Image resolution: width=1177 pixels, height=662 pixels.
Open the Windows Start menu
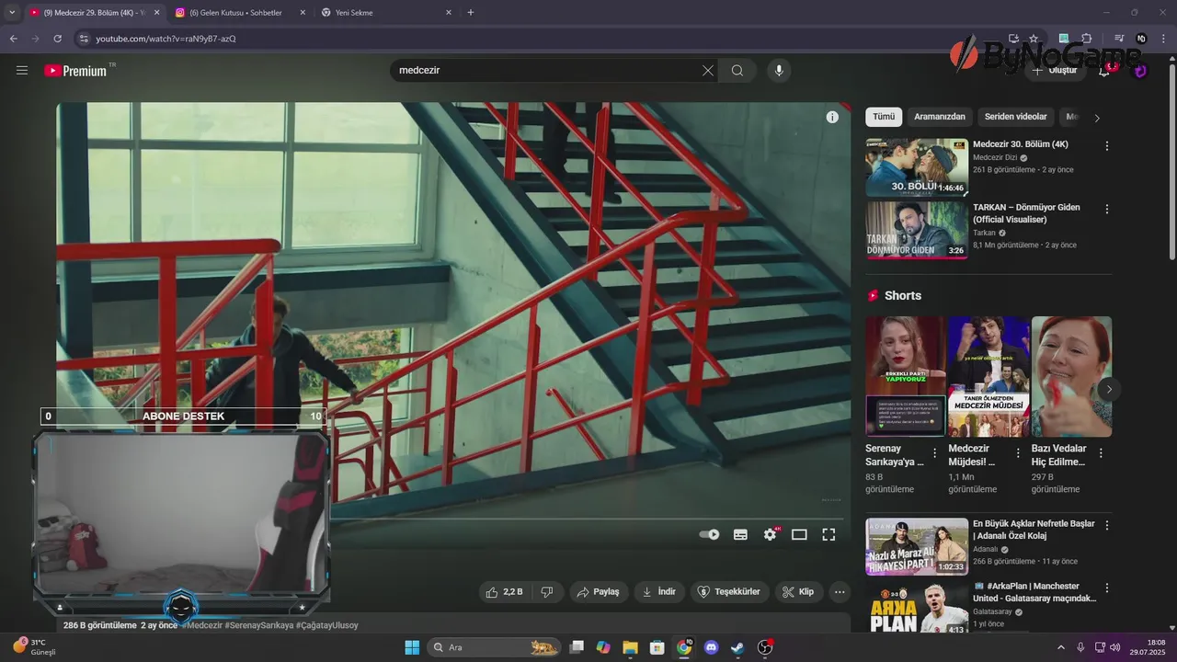(x=412, y=647)
